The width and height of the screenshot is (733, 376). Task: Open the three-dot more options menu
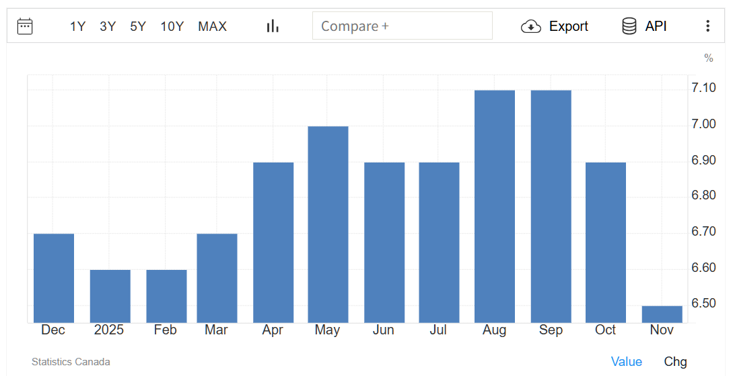pyautogui.click(x=707, y=26)
